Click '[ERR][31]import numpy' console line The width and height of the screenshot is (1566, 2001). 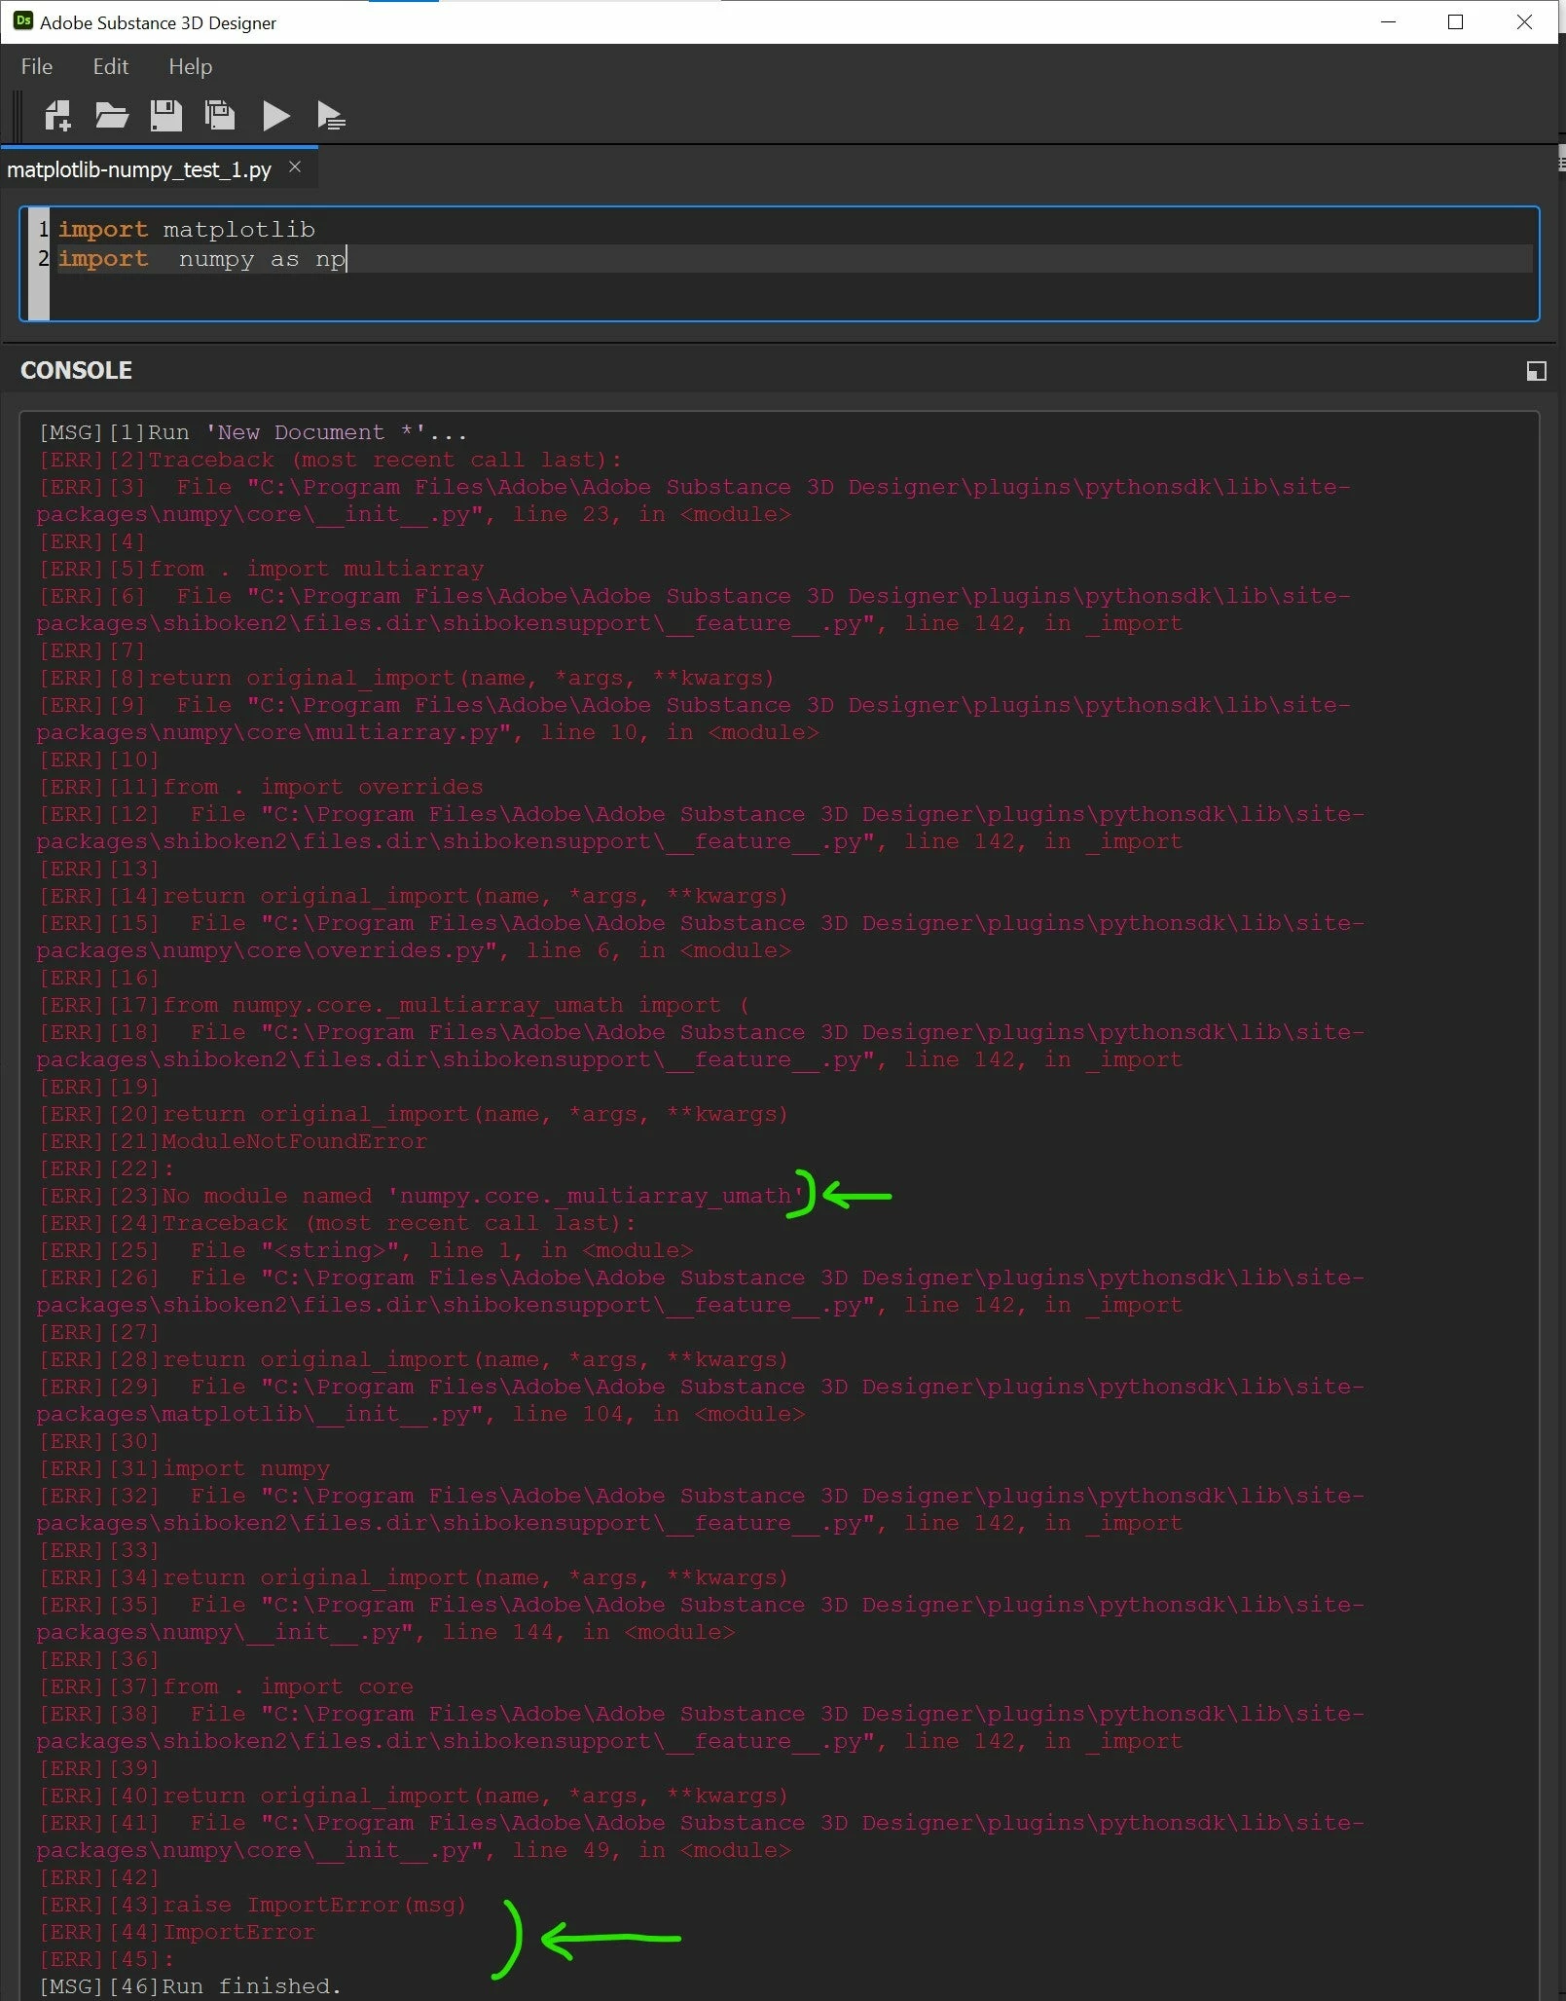coord(184,1468)
